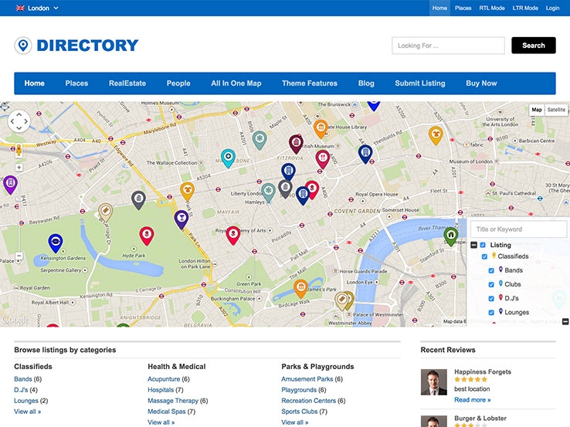Minimize the map filter panel
The image size is (570, 427).
[565, 321]
